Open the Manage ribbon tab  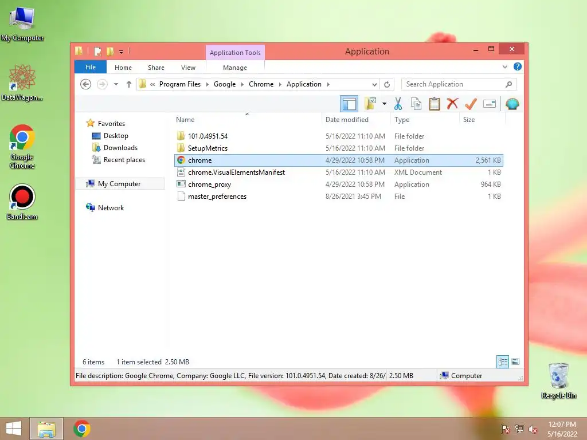tap(234, 68)
